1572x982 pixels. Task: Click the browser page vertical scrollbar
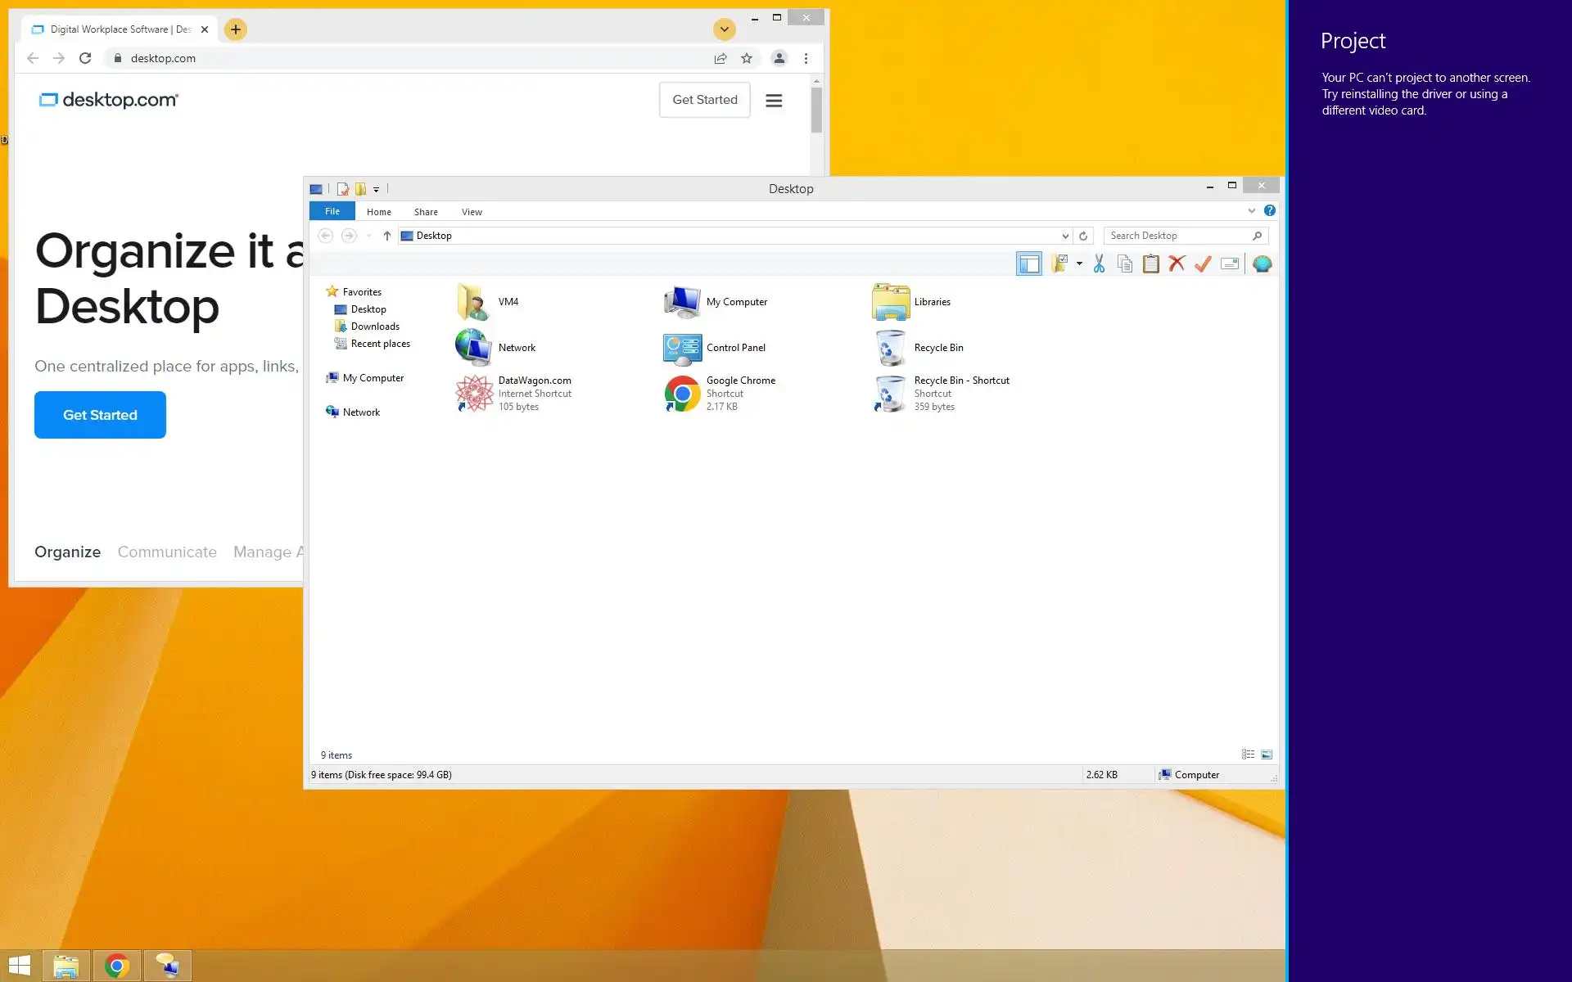click(x=816, y=110)
